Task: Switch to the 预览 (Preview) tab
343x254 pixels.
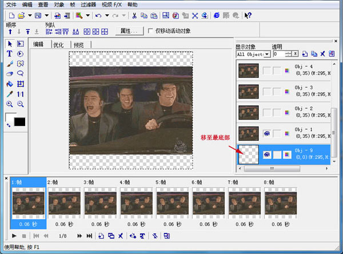Action: pos(79,45)
